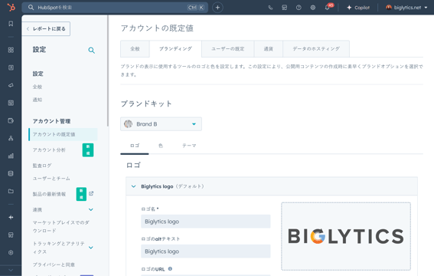The height and width of the screenshot is (276, 434).
Task: Click the ロゴのaltテキスト input field
Action: point(206,251)
